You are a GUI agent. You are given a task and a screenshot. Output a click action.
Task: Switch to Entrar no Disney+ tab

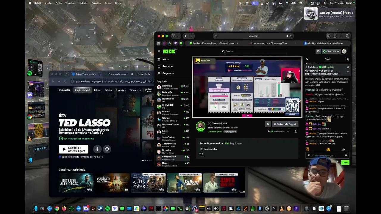tap(119, 74)
